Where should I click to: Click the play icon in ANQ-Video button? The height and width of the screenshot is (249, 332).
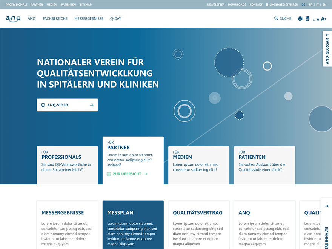point(43,105)
